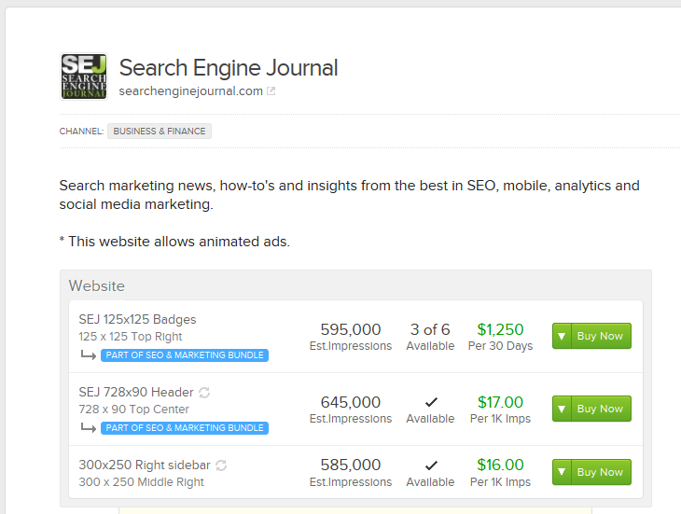Select the Business & Finance channel tag

point(160,132)
